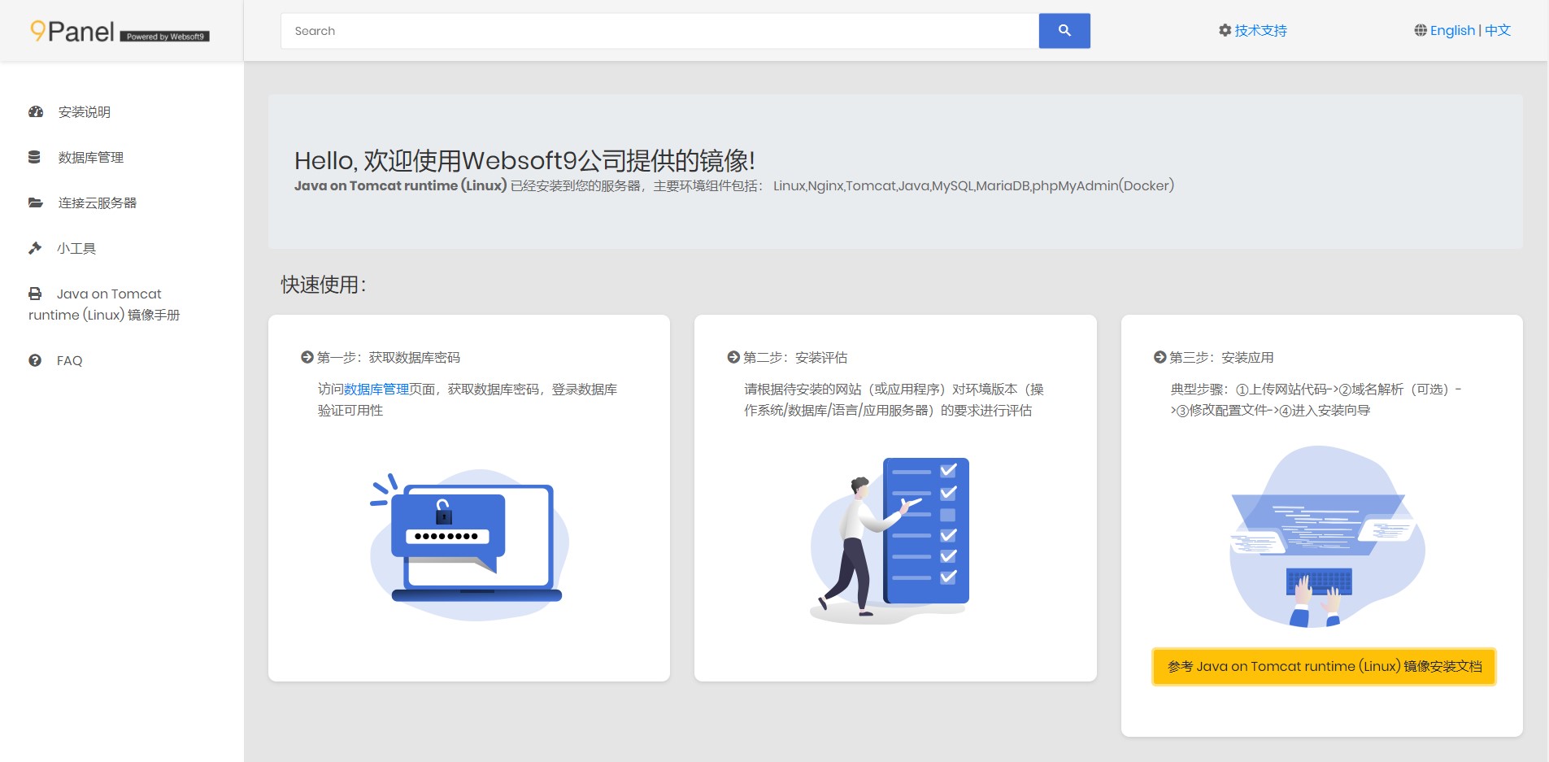Open the FAQ sidebar item

[x=69, y=360]
